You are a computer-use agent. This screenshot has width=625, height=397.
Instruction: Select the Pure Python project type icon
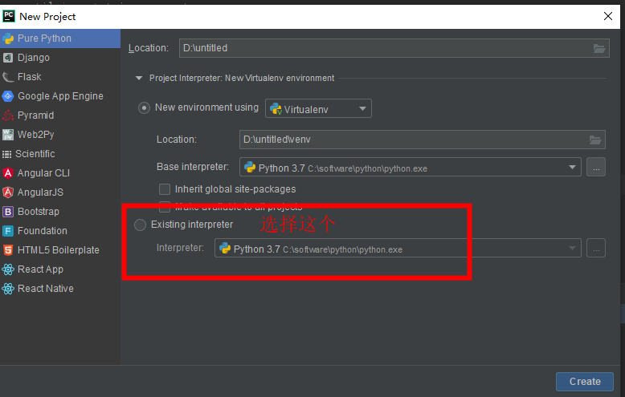click(x=8, y=38)
